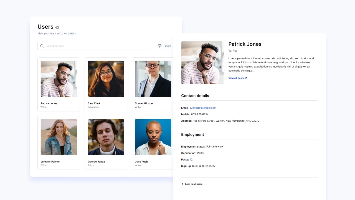This screenshot has height=200, width=355.
Task: Click the back arrow icon
Action: point(183,184)
